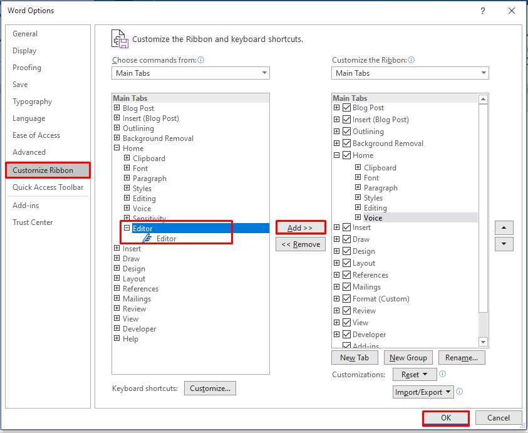The width and height of the screenshot is (528, 433).
Task: Uncheck Blog Post tab checkbox
Action: tap(346, 108)
